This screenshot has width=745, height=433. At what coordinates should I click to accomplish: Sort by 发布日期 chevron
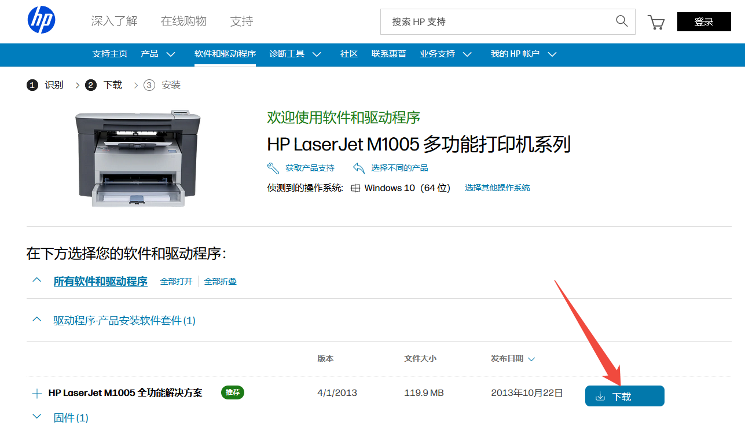(531, 359)
